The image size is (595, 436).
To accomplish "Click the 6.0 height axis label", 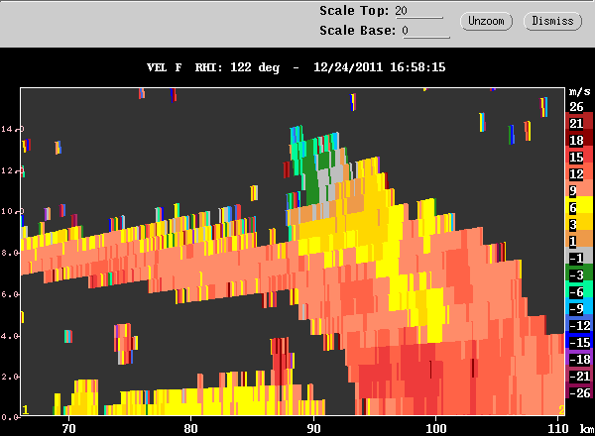I will (x=10, y=294).
